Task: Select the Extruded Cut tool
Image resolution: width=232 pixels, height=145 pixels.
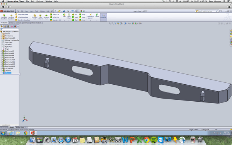Action: 34,17
